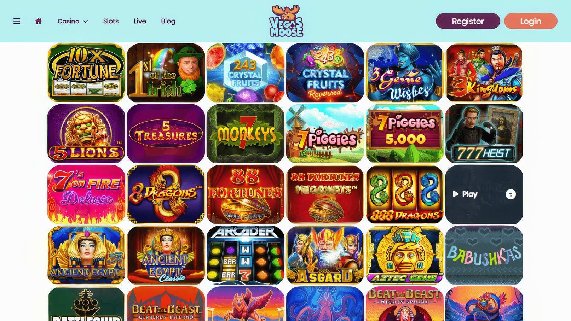This screenshot has height=321, width=571.
Task: Open the 88 Fortunes Megaways game
Action: coord(325,194)
